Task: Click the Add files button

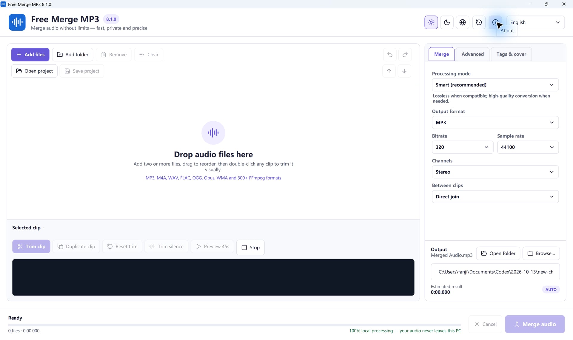Action: coord(30,55)
